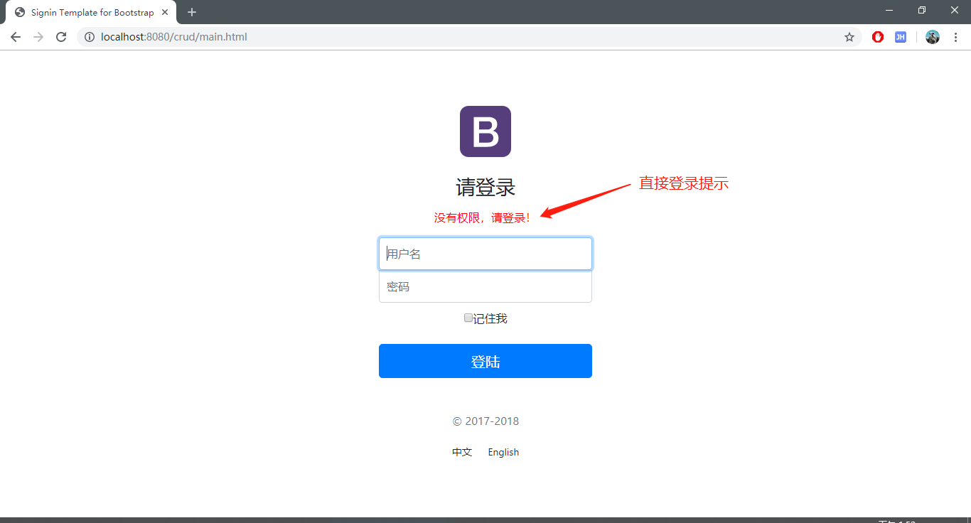The image size is (971, 523).
Task: Switch language to English
Action: pyautogui.click(x=503, y=452)
